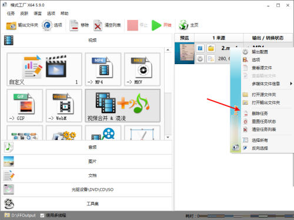294x220 pixels.
Task: Click the disc drive icon for DVD\CD\ISO
Action: (x=9, y=189)
